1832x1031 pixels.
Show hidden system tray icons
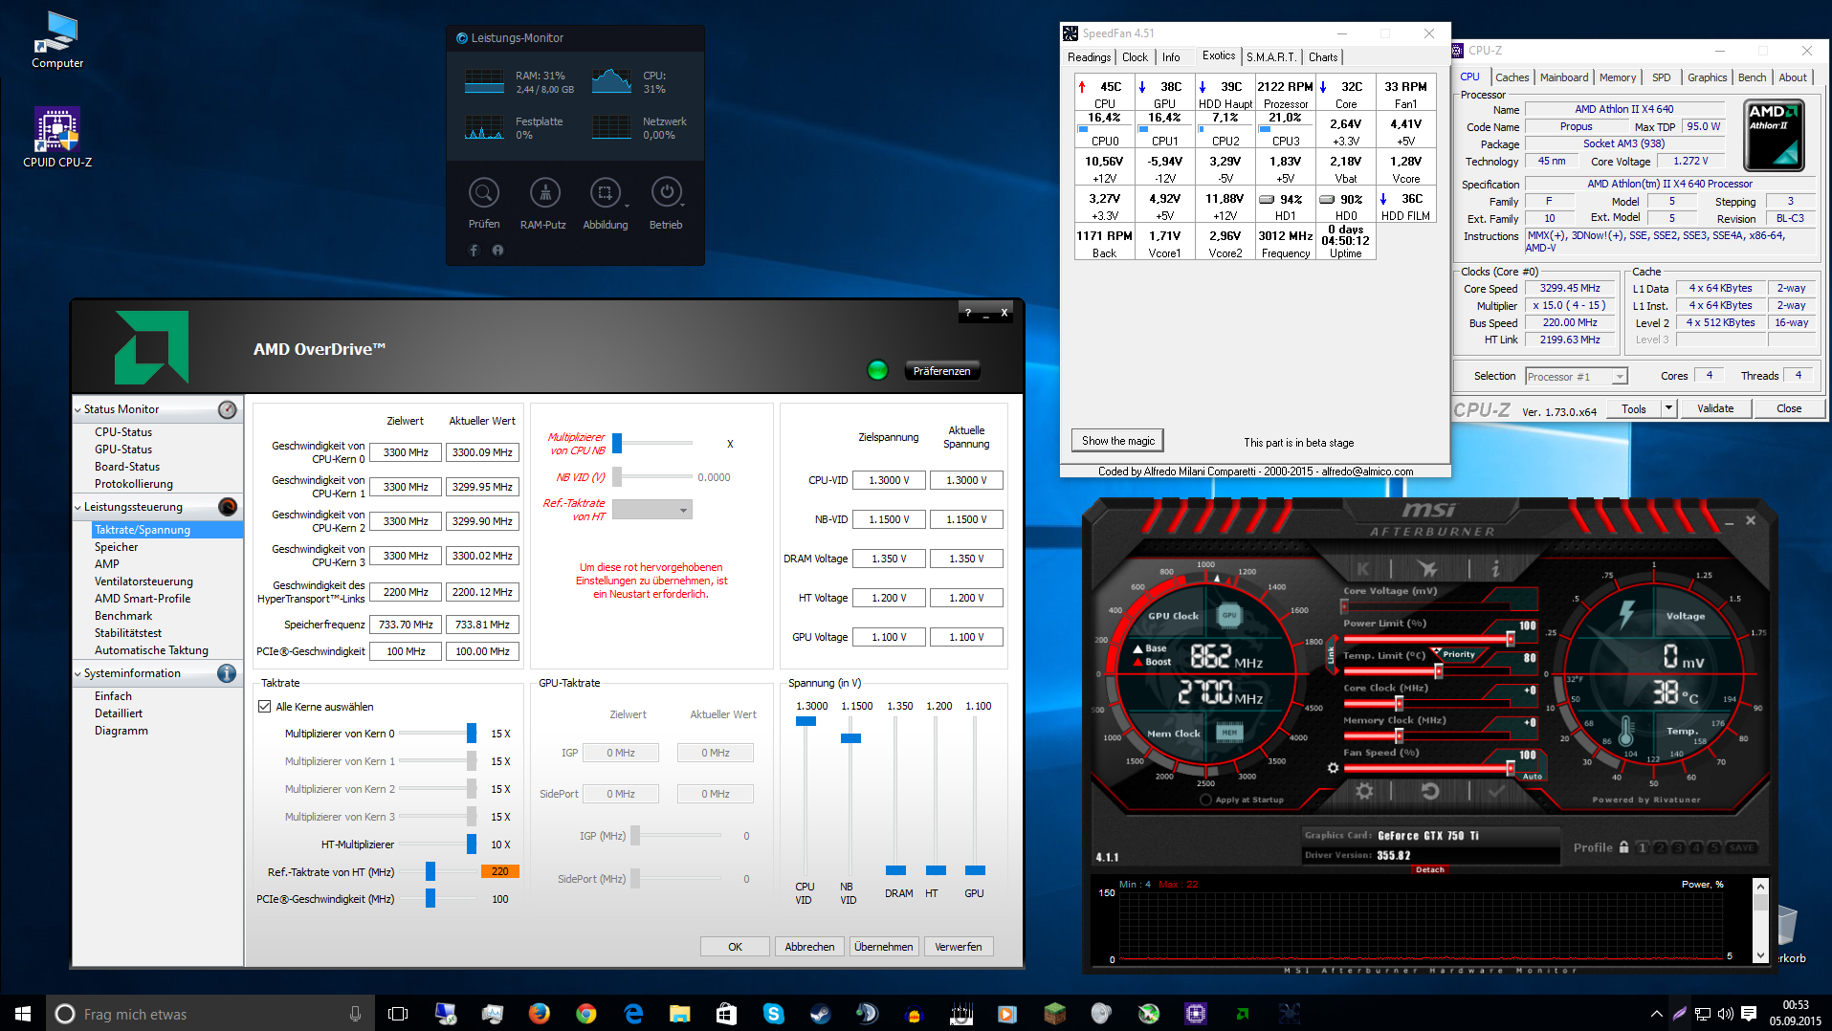coord(1657,1014)
